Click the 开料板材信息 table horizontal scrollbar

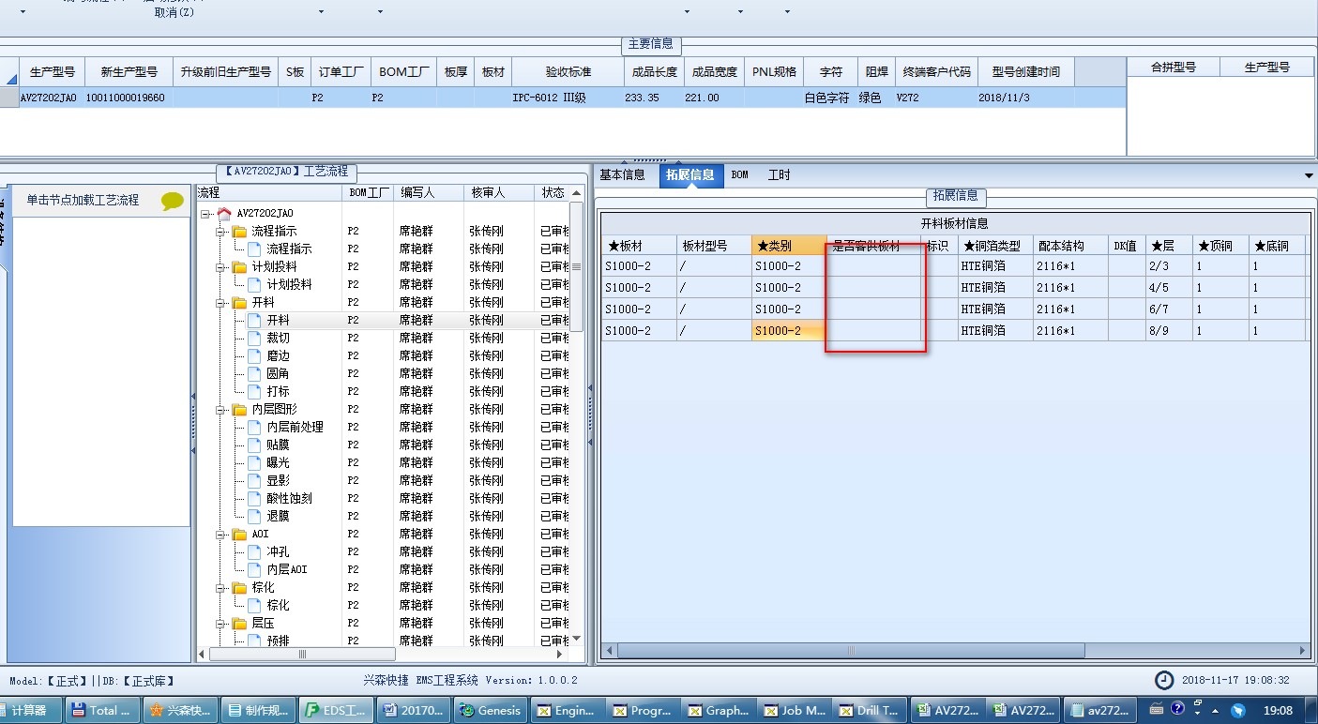tap(851, 650)
